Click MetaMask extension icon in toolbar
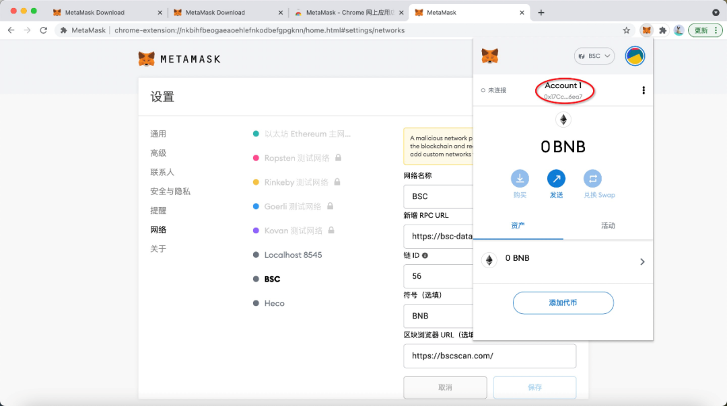727x406 pixels. click(646, 30)
